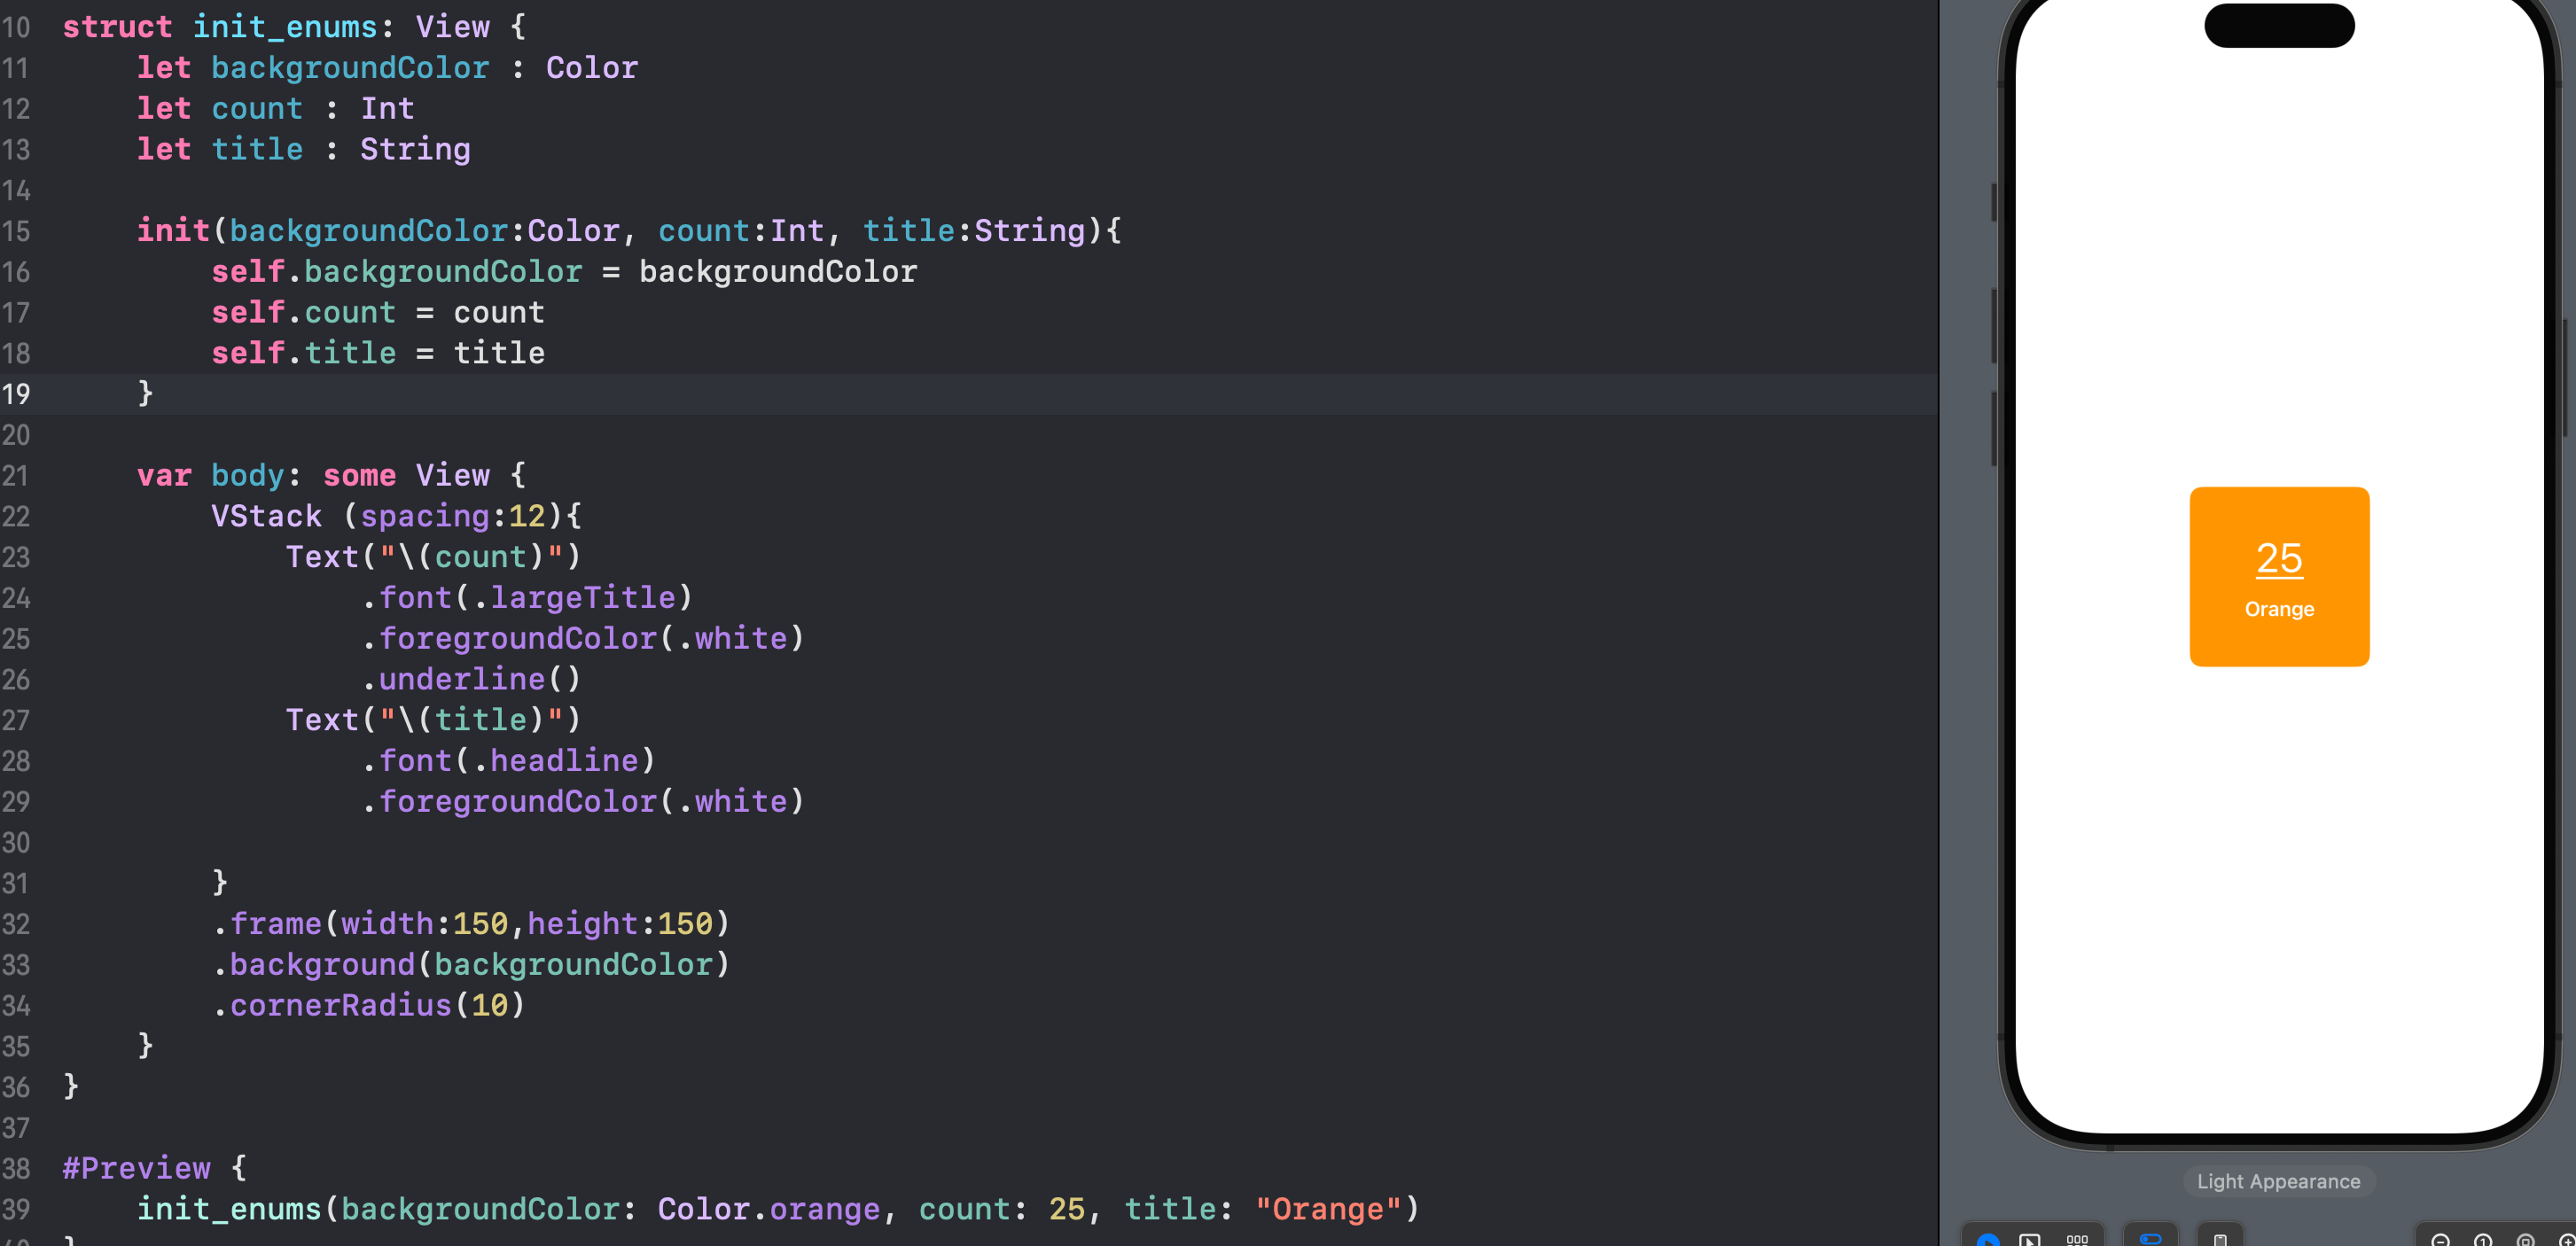Viewport: 2576px width, 1246px height.
Task: Click the Text("\(count)") line
Action: 433,557
